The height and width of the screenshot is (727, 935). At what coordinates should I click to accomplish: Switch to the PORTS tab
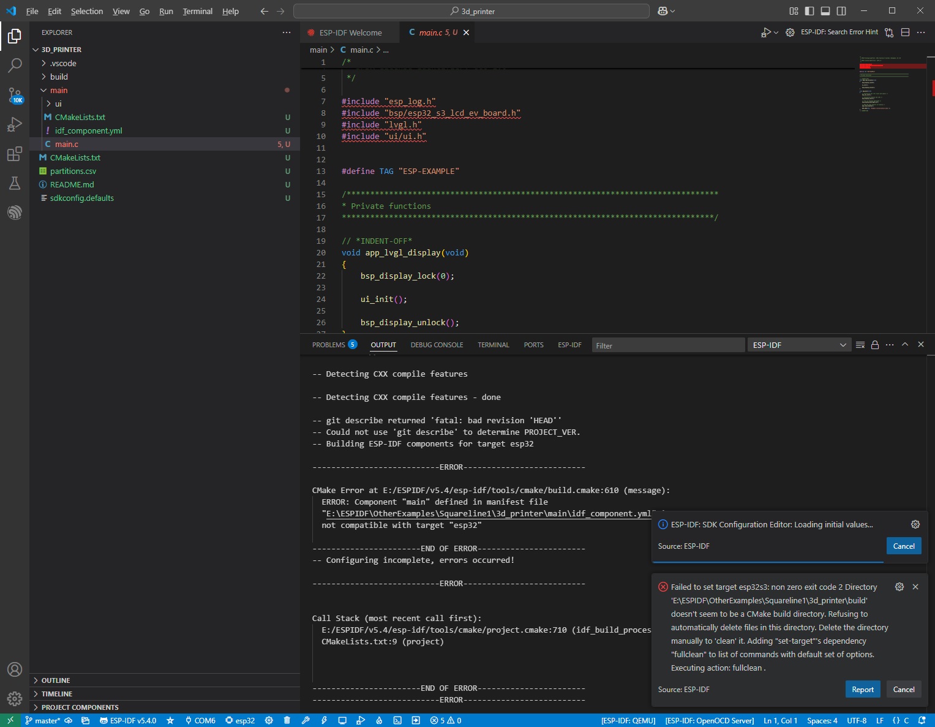[533, 345]
